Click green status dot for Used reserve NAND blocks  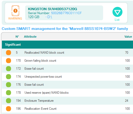(9, 93)
